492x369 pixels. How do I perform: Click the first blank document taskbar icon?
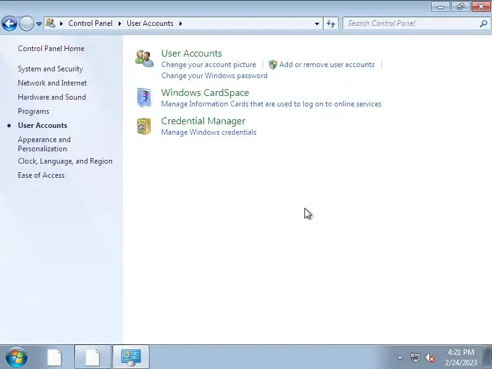coord(54,357)
